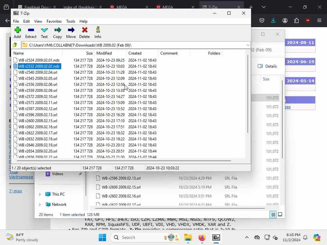Open the Firefox extensions icon
The image size is (327, 245).
(x=296, y=20)
